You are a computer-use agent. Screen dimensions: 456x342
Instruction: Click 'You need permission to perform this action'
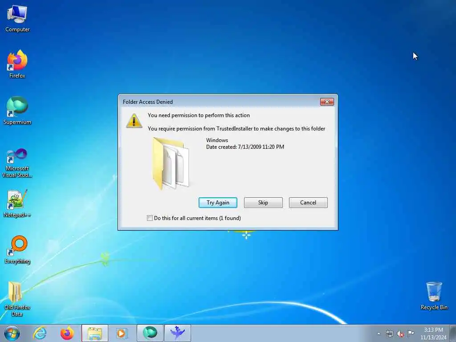point(199,115)
